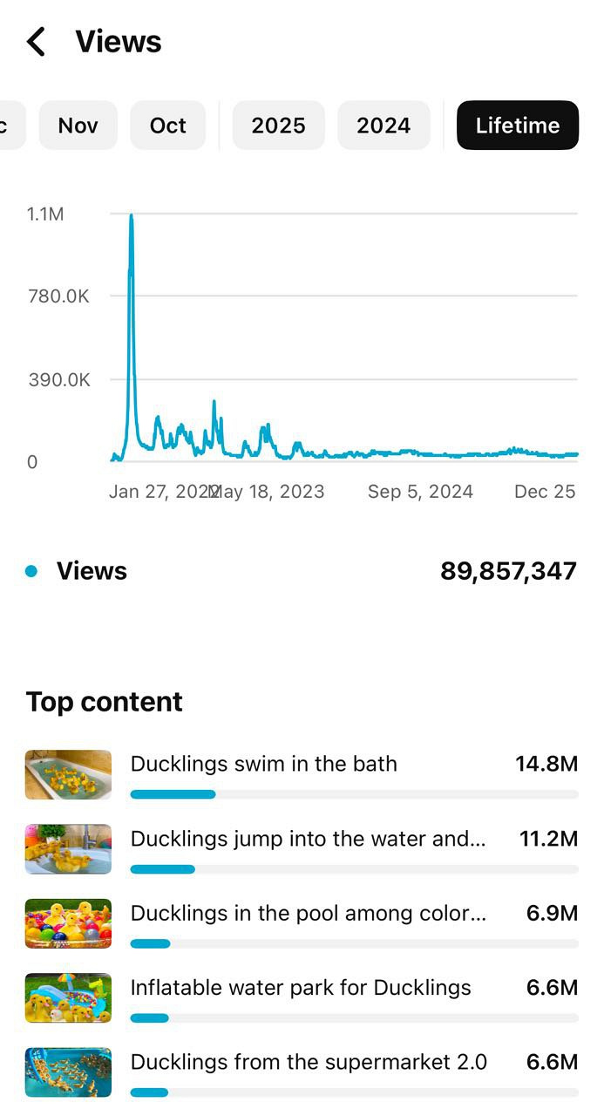Tap the Sep 5, 2024 axis label

tap(420, 492)
